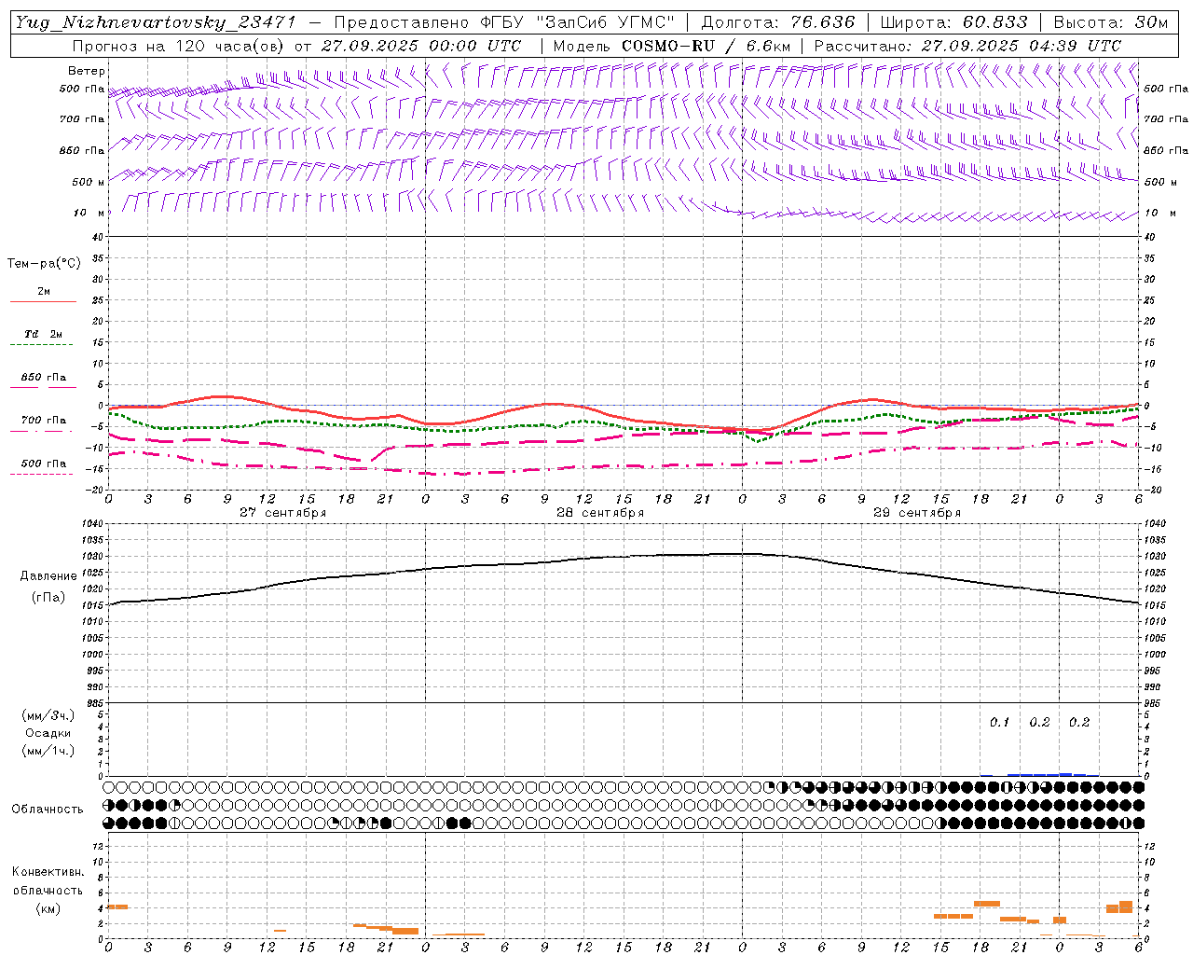Click the '10 м' wind level label on left

(x=89, y=214)
